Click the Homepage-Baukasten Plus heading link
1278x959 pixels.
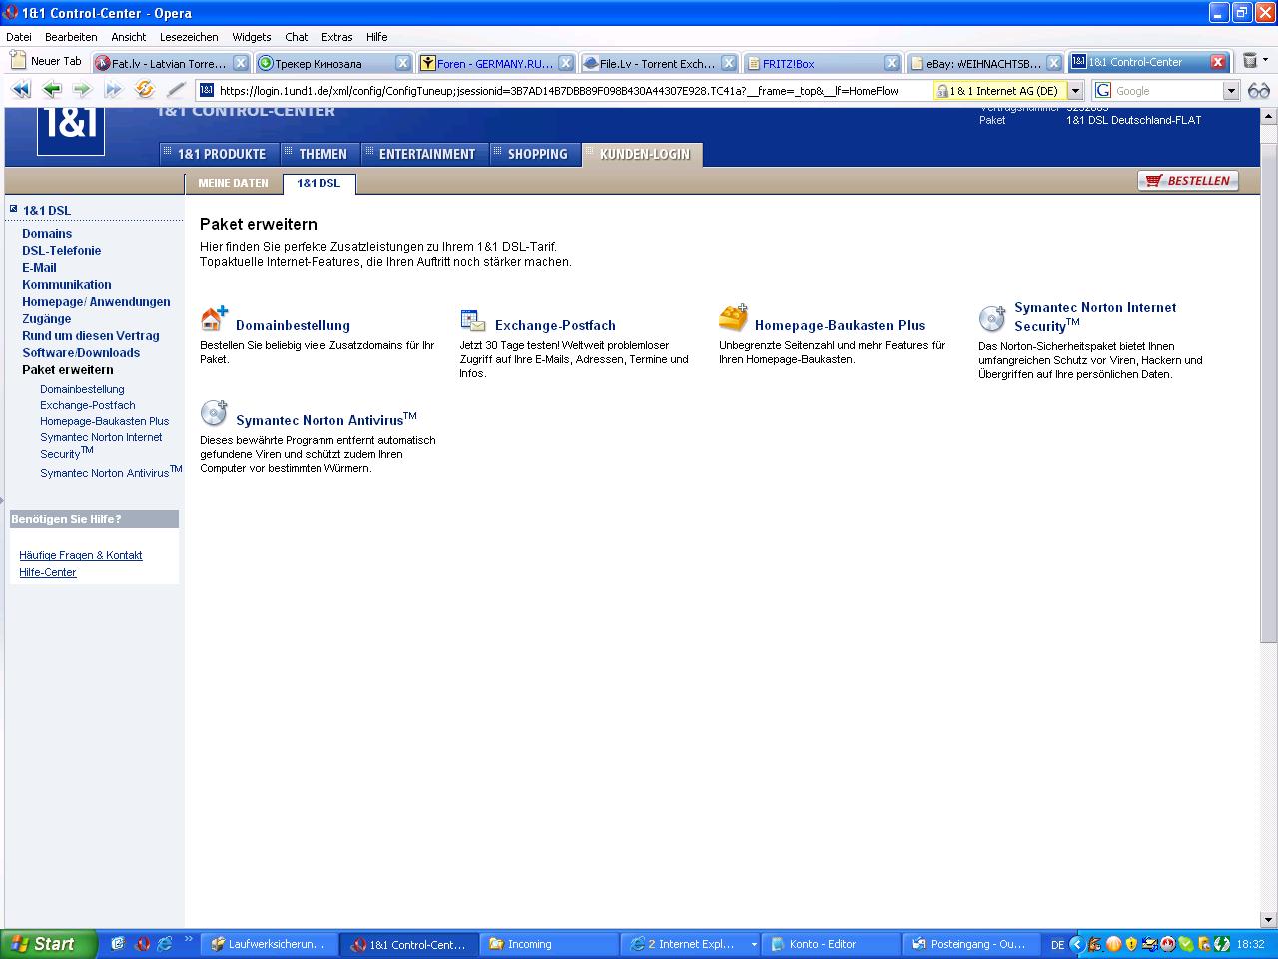click(840, 325)
